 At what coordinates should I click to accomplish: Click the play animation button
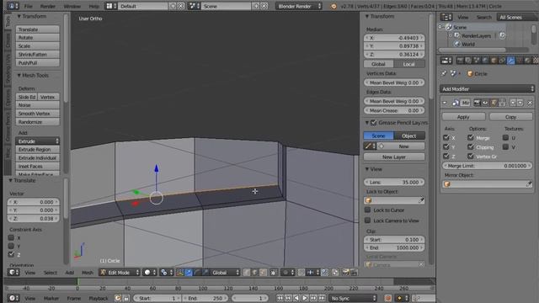[305, 298]
